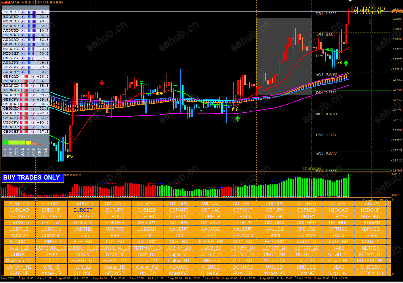The image size is (403, 283).
Task: Open the CHINA50 symbol button
Action: pyautogui.click(x=51, y=235)
